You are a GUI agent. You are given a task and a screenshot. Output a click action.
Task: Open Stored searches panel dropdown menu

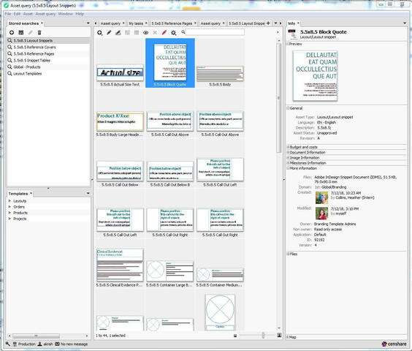[x=88, y=23]
